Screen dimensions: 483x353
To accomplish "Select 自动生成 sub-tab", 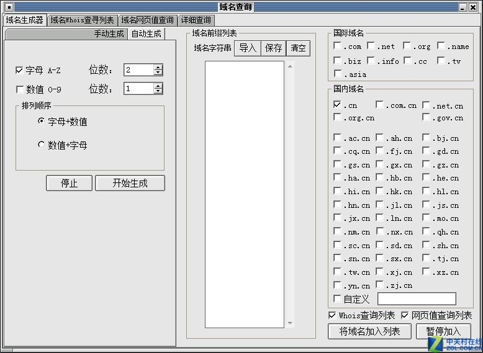I will [x=146, y=34].
